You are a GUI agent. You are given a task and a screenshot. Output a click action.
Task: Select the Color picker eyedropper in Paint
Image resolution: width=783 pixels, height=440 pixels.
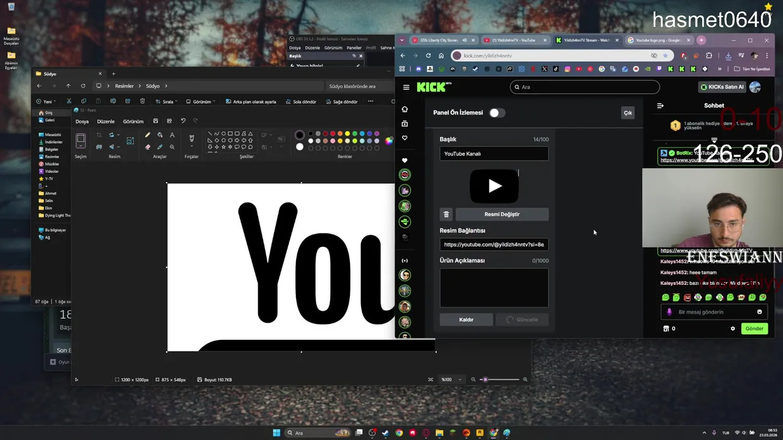[x=160, y=147]
